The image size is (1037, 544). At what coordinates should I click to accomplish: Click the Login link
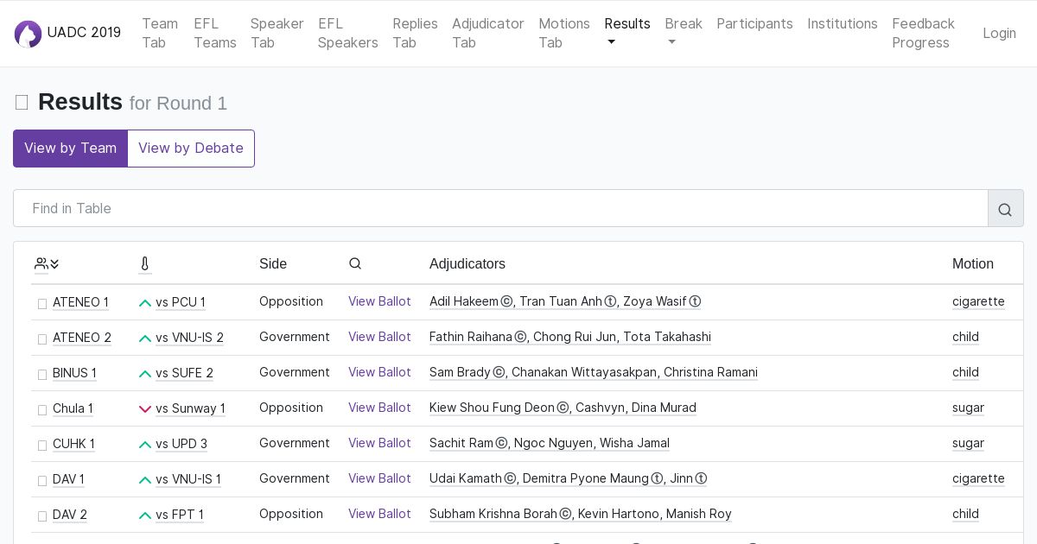(999, 33)
